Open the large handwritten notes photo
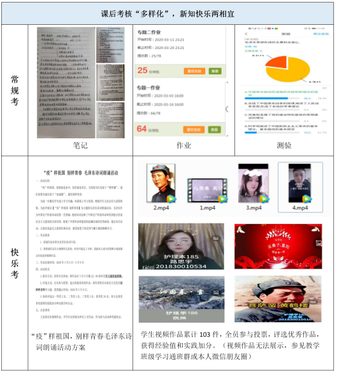337x373 pixels. pos(66,82)
